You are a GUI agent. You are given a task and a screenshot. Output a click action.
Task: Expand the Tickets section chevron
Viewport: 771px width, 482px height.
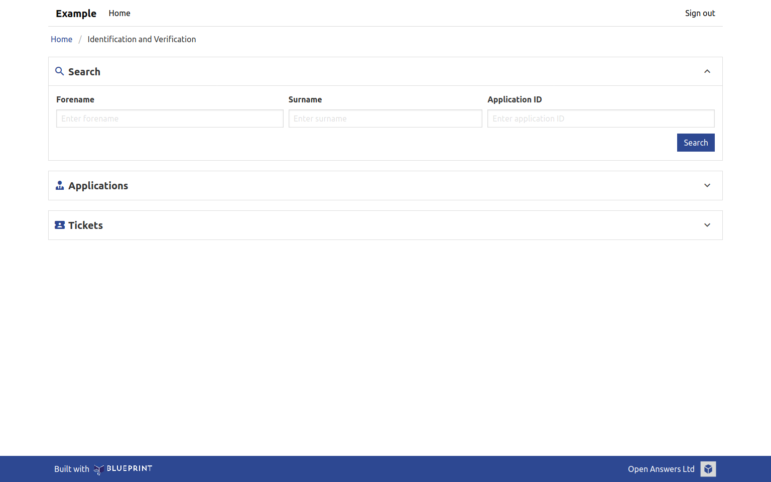(707, 225)
